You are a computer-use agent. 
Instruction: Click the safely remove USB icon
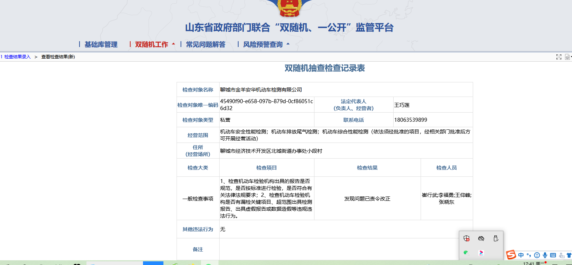(x=495, y=238)
